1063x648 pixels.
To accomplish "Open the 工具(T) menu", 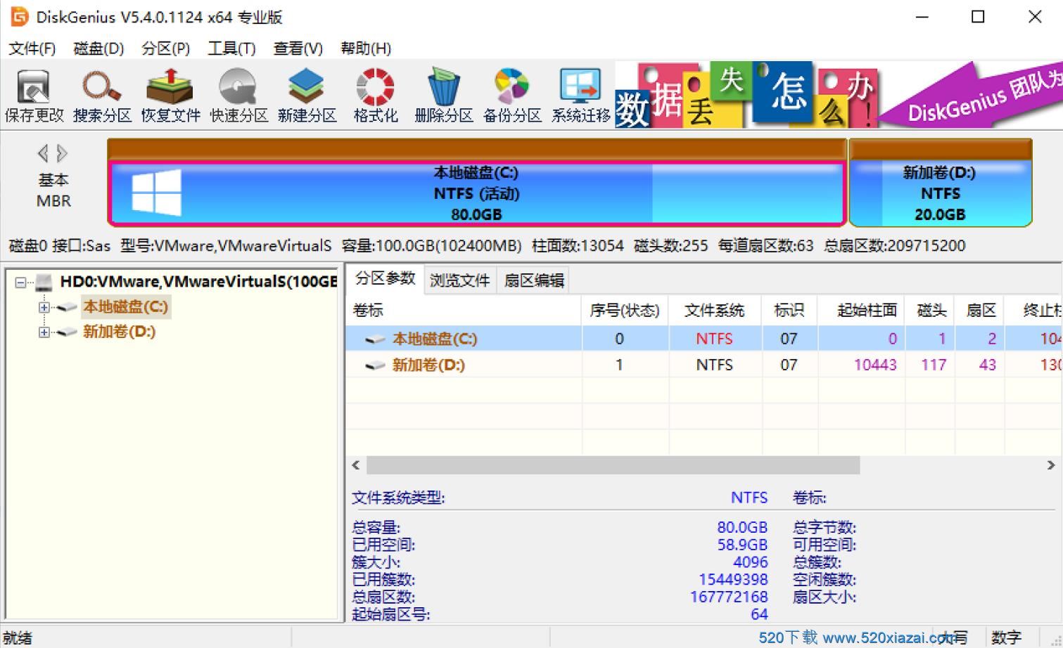I will 231,48.
